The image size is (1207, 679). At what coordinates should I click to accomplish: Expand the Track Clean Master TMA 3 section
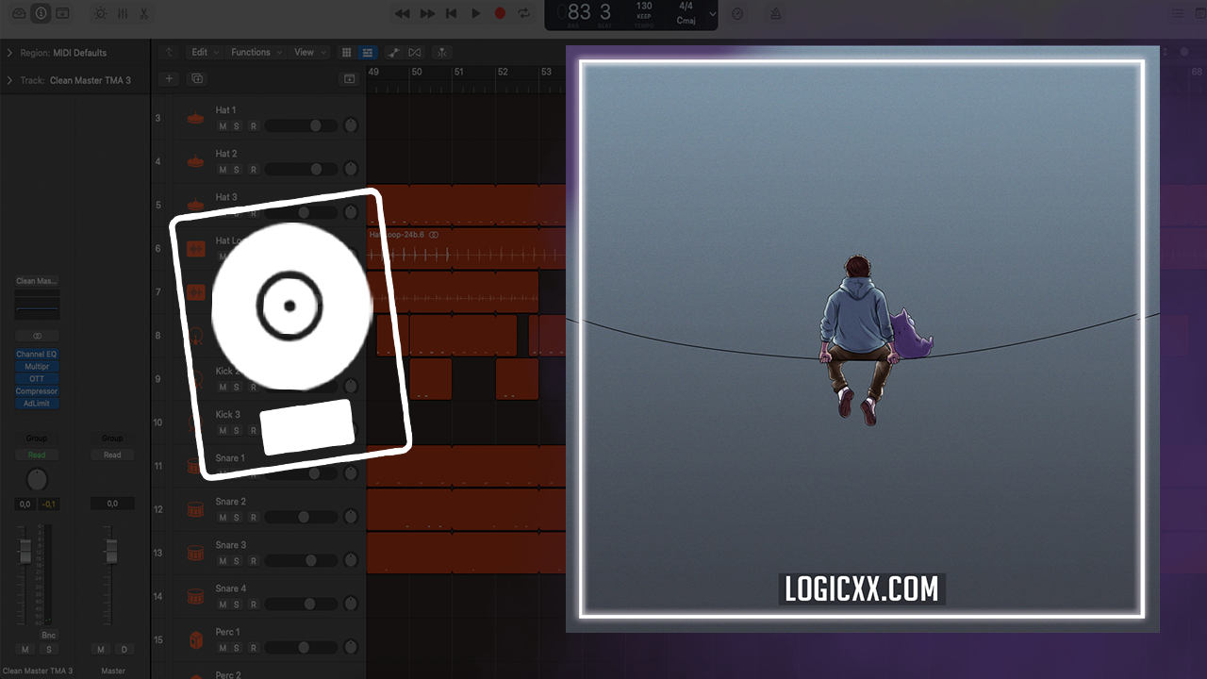point(10,80)
